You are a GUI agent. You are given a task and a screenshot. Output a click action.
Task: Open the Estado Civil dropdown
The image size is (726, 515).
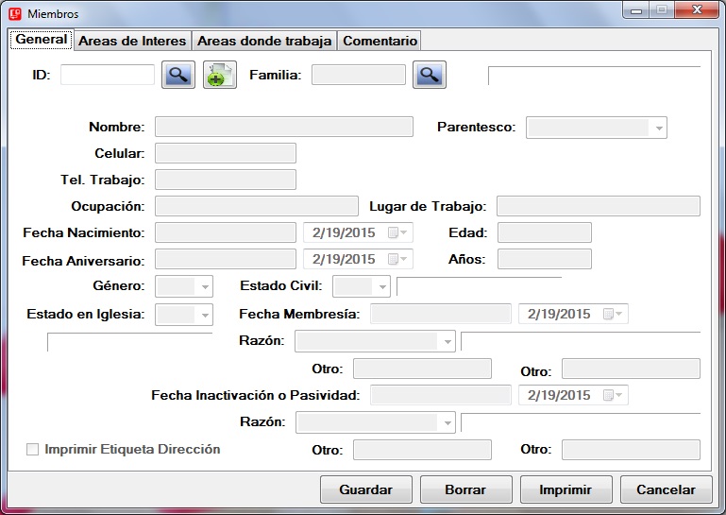pos(381,286)
